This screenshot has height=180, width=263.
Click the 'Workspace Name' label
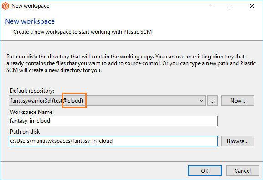(31, 112)
